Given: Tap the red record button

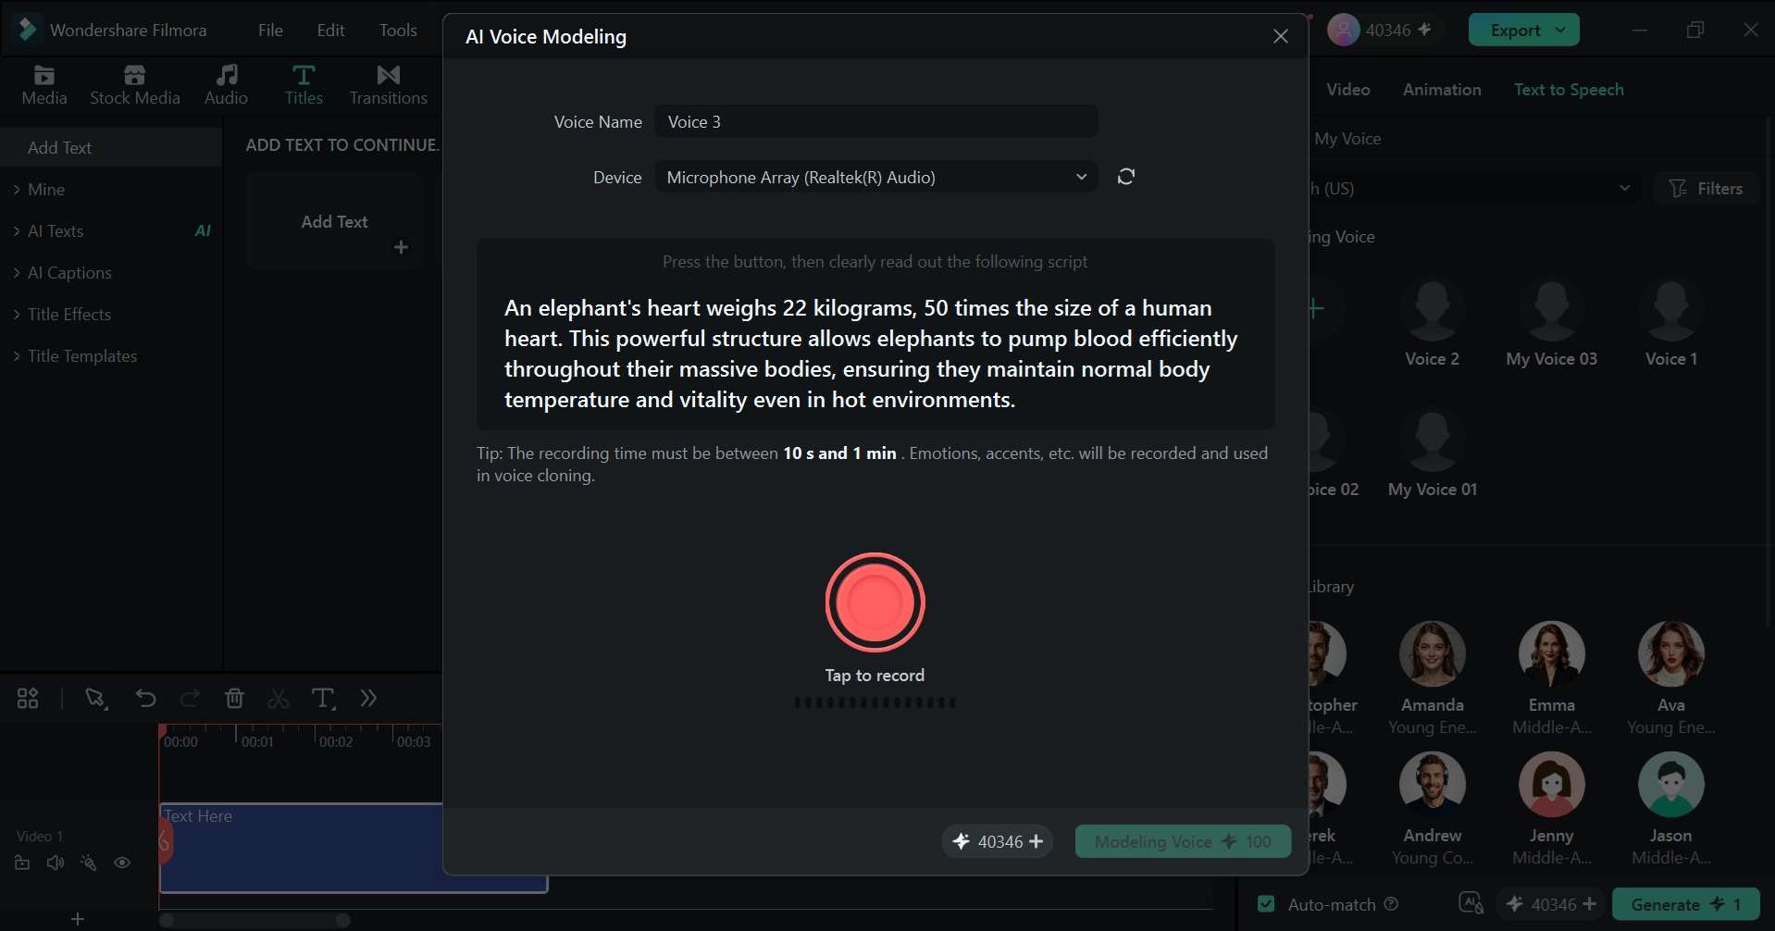Looking at the screenshot, I should [x=875, y=602].
